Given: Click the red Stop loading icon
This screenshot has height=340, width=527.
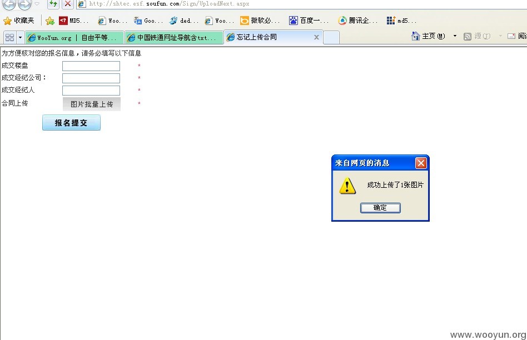Looking at the screenshot, I should [68, 4].
